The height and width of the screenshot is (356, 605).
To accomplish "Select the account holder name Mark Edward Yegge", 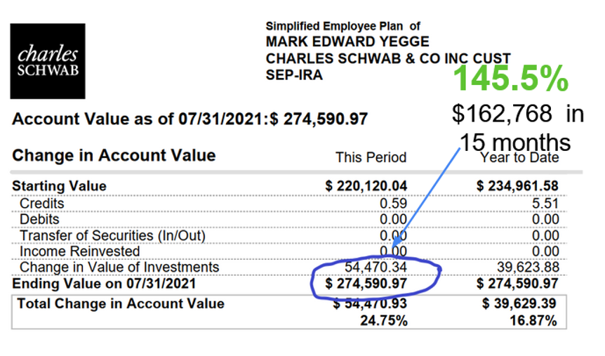I will [x=347, y=42].
